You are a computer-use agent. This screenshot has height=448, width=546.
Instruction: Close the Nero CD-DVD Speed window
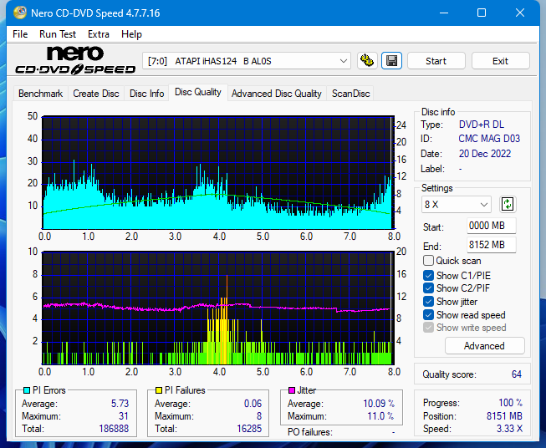[x=520, y=13]
